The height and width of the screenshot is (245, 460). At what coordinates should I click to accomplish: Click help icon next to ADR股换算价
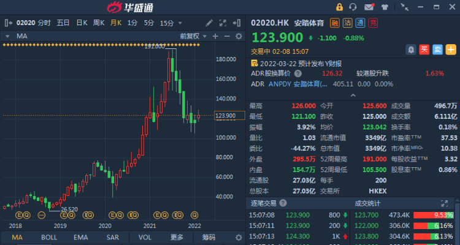297,73
